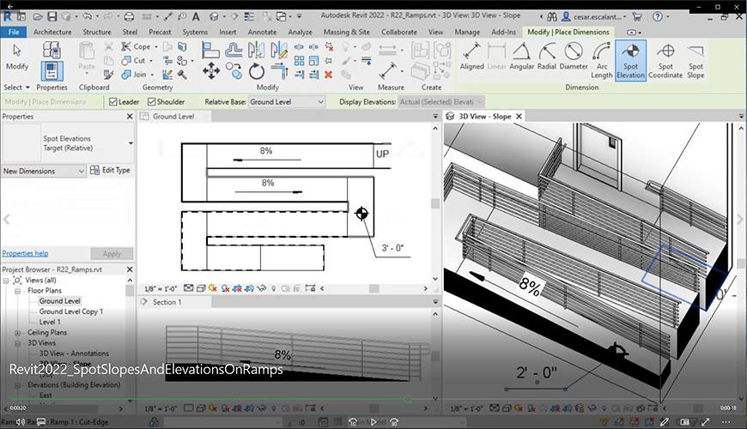
Task: Close the 3D View - Slope tab
Action: pos(519,116)
